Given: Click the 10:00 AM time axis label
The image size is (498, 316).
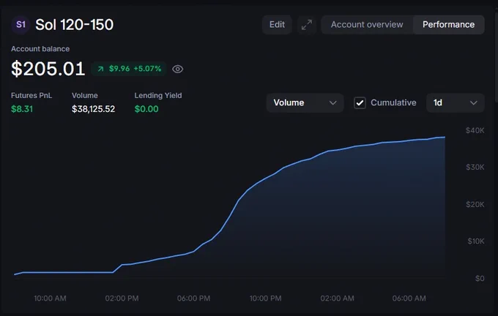Looking at the screenshot, I should [51, 298].
